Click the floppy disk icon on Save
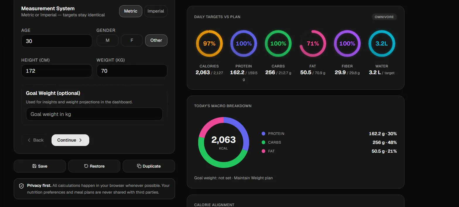The height and width of the screenshot is (207, 459). (35, 166)
